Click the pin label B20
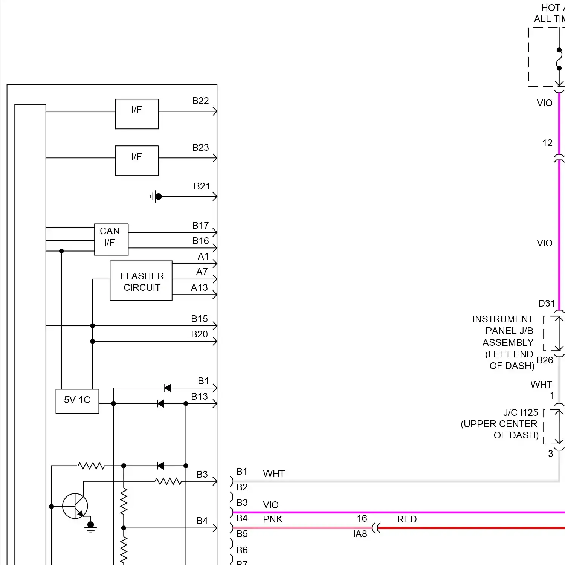Viewport: 565px width, 565px height. pos(199,334)
